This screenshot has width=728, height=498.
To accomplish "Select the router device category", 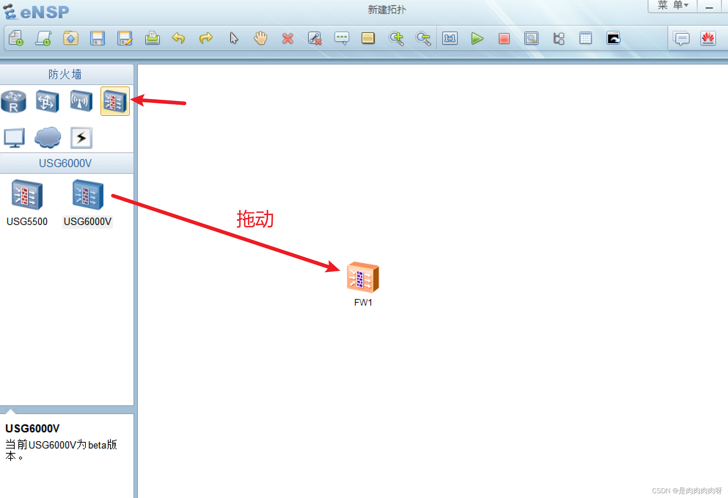I will (x=14, y=102).
